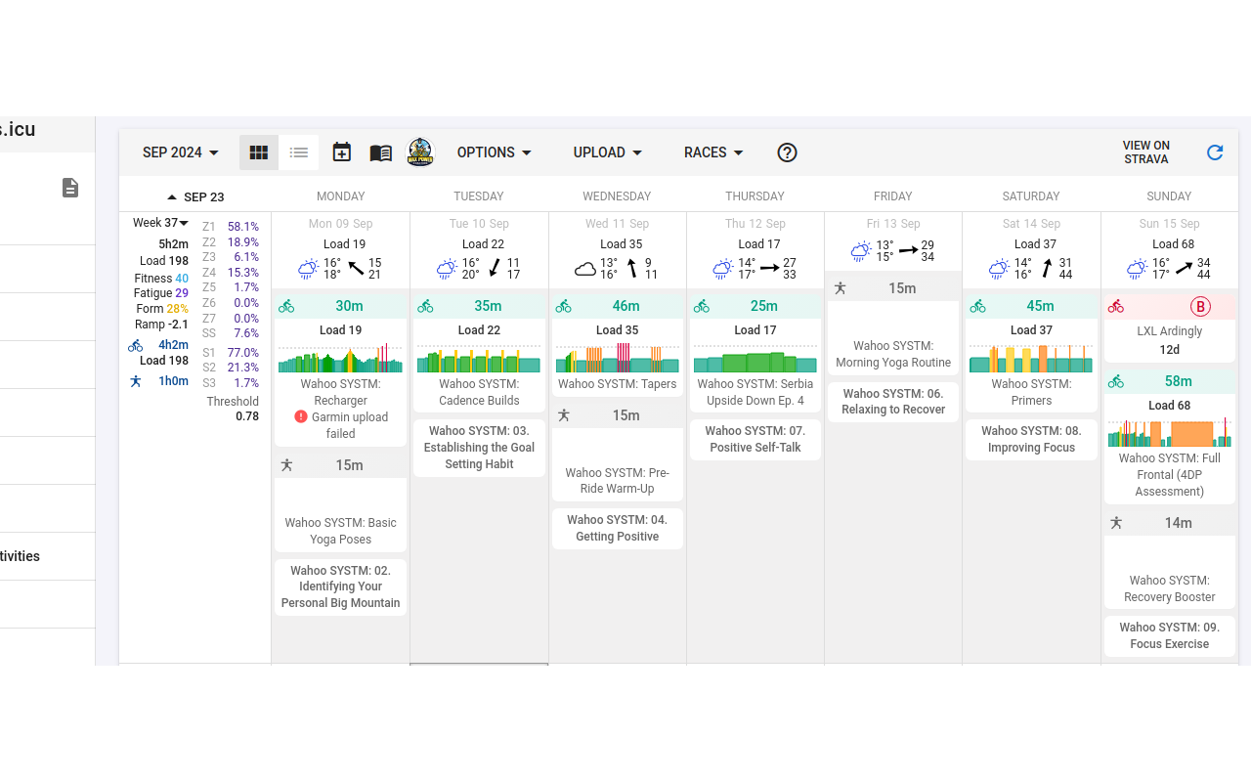Open note 07. Positive Self-Talk

pos(755,439)
